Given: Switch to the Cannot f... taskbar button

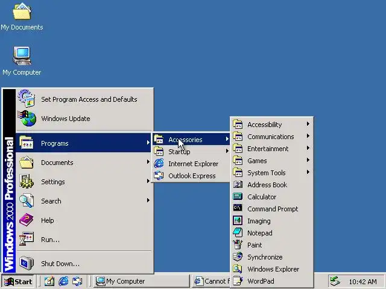Looking at the screenshot, I should [x=211, y=281].
